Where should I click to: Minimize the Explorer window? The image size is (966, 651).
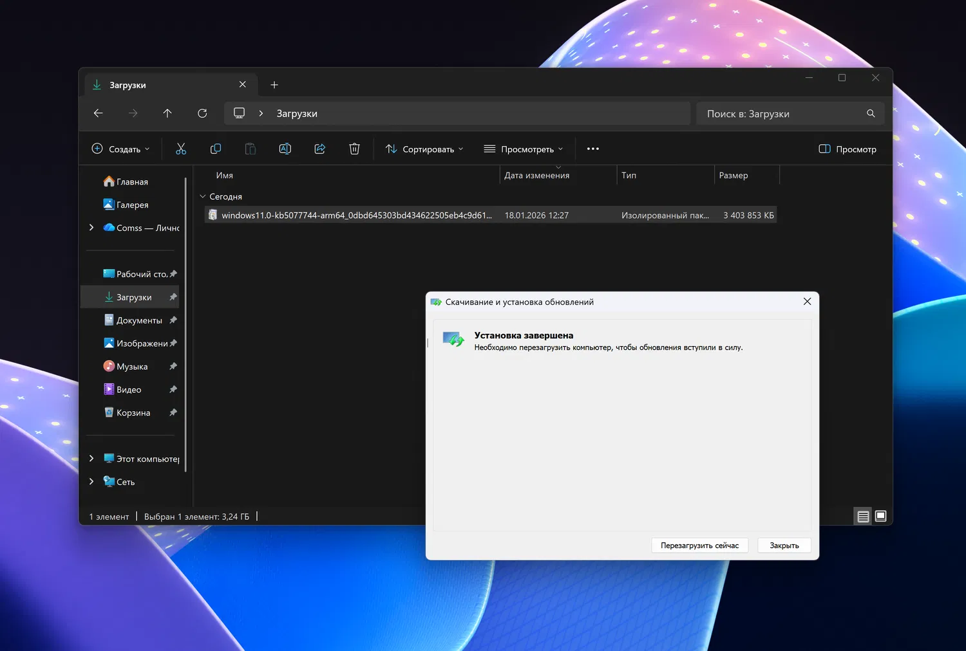(809, 78)
